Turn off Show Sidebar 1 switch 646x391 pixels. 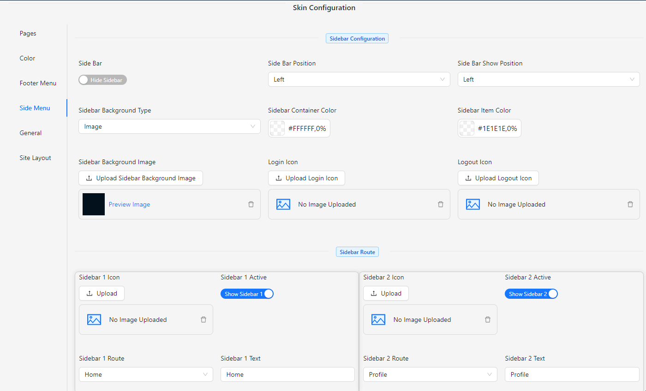click(x=247, y=294)
